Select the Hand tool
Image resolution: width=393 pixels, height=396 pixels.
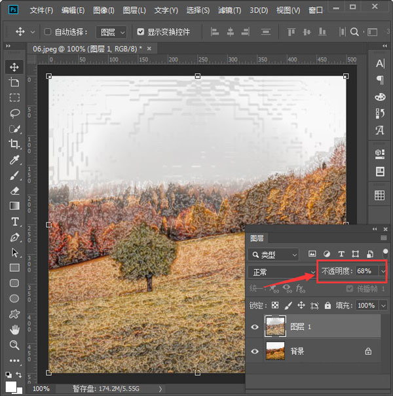(14, 330)
